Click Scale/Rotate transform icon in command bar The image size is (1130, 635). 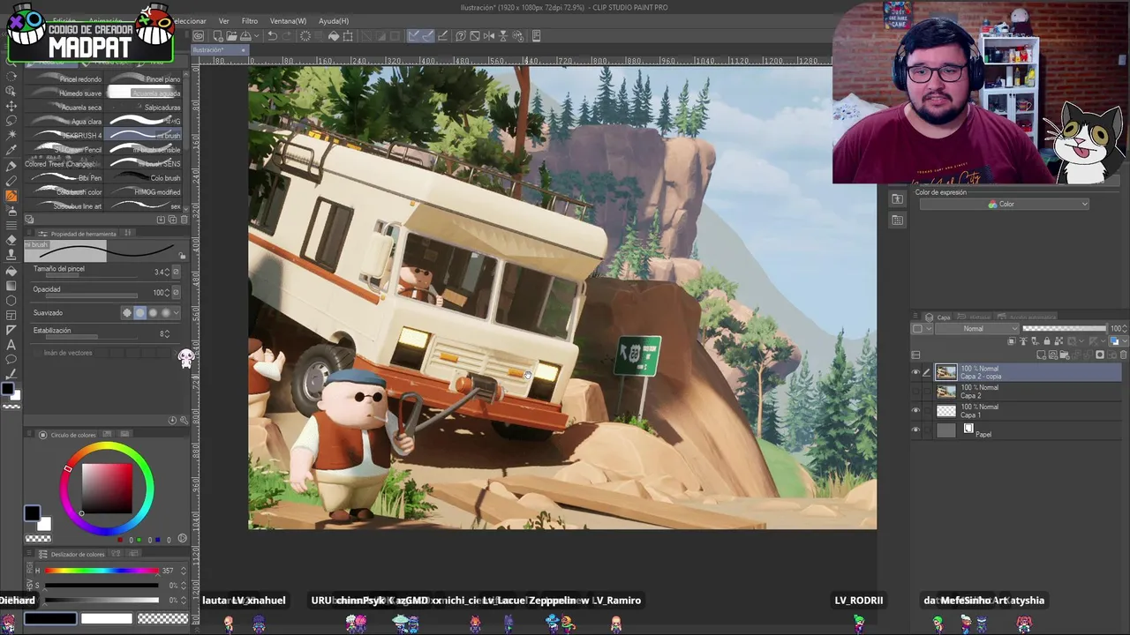[348, 35]
